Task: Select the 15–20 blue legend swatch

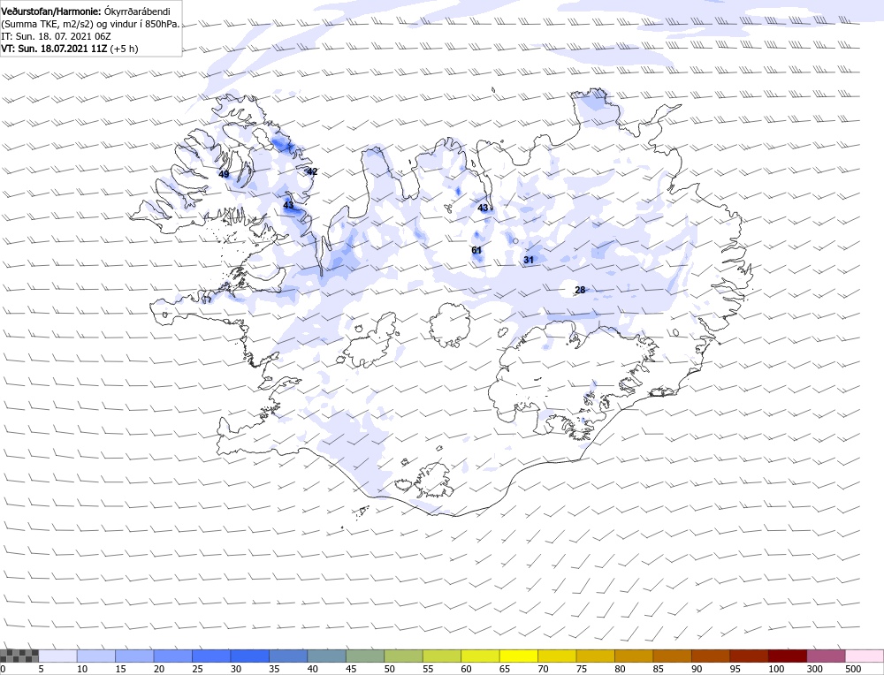Action: tap(134, 656)
